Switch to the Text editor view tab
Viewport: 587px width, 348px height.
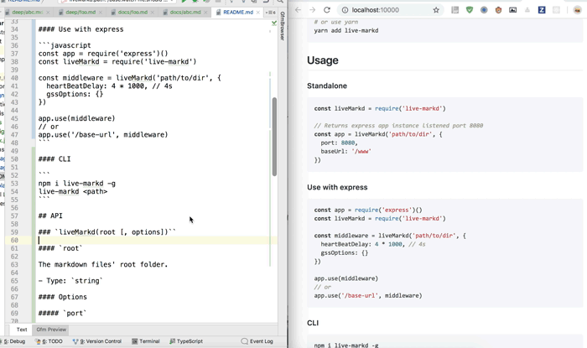coord(22,330)
